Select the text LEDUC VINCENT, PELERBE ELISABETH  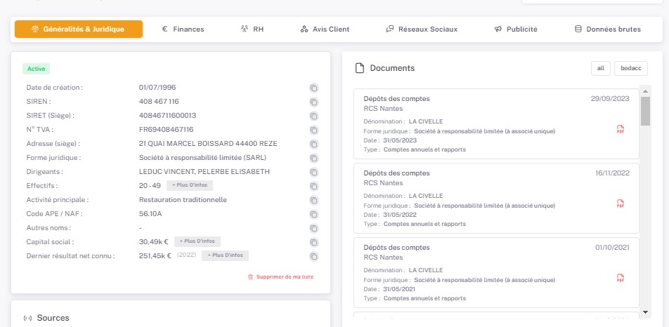(x=204, y=172)
